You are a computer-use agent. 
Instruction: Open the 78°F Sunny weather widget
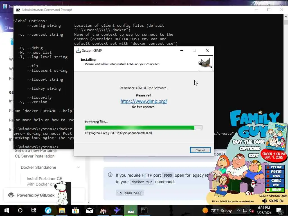pyautogui.click(x=217, y=210)
